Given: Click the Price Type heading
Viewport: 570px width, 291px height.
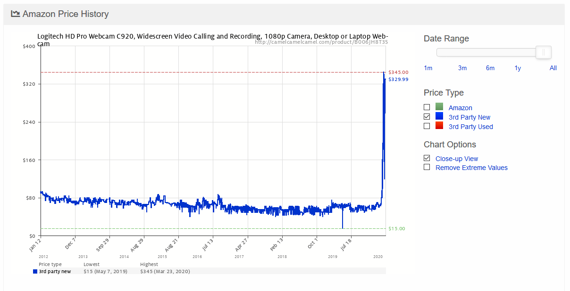Looking at the screenshot, I should (444, 93).
